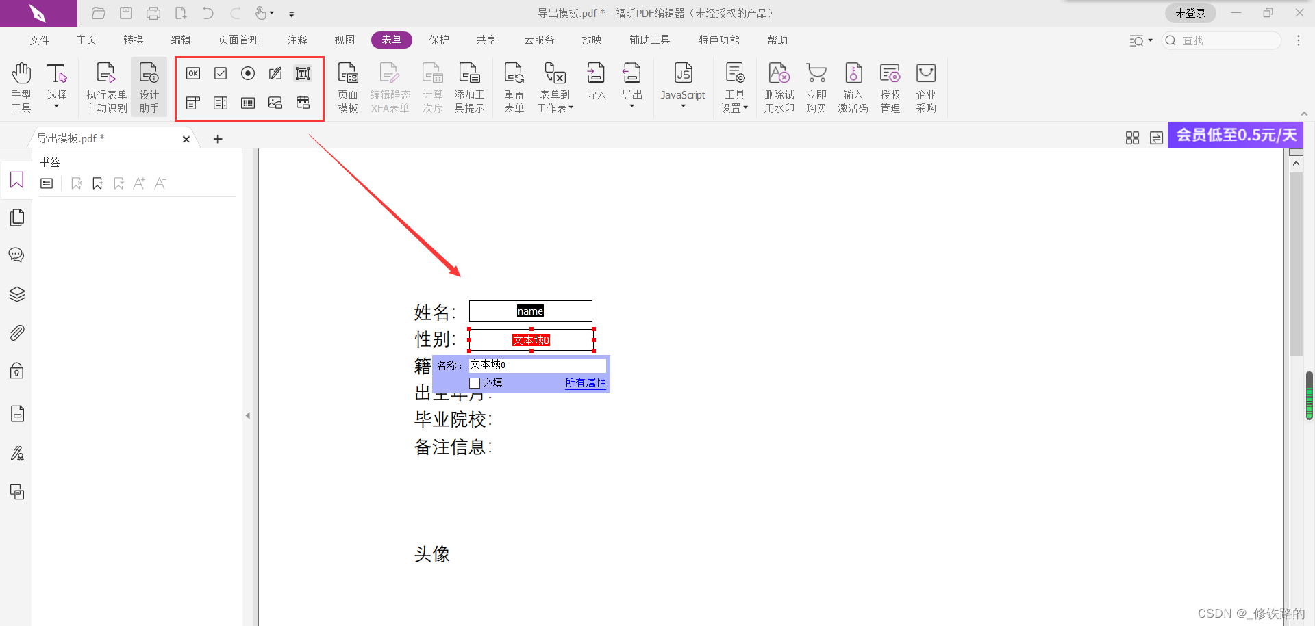This screenshot has height=626, width=1315.
Task: Open 所有属性 for the text field
Action: (x=585, y=382)
